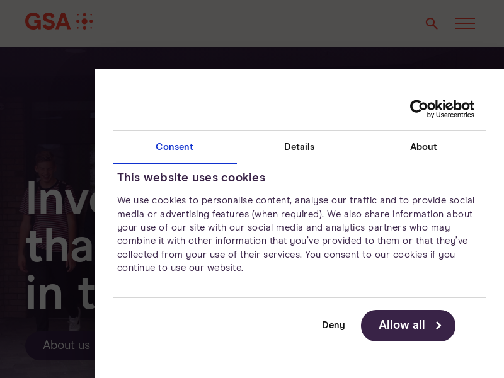
Task: Click 'This website uses cookies' heading
Action: click(x=191, y=178)
